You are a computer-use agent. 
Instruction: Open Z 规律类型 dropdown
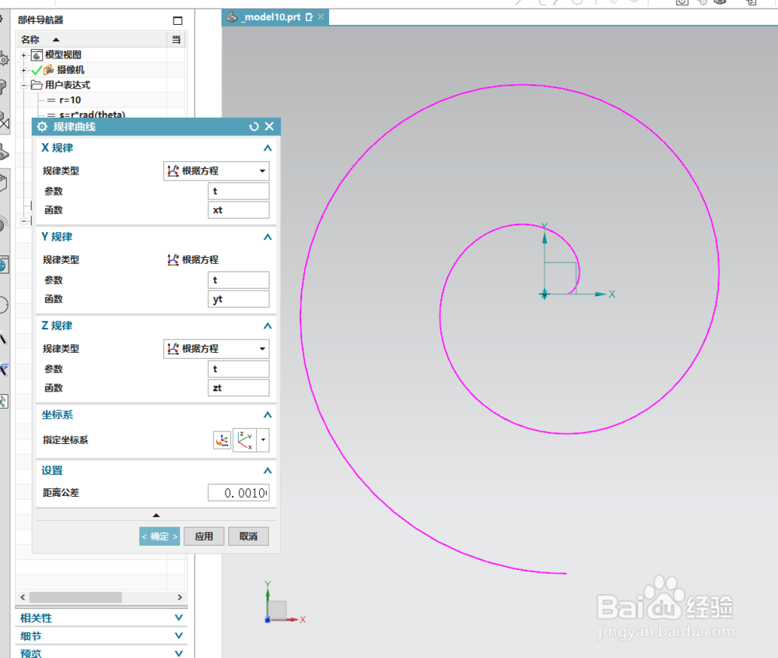coord(216,349)
